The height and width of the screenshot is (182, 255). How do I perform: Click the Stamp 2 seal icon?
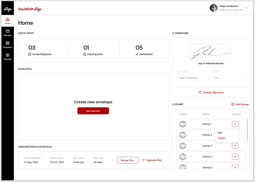183,135
